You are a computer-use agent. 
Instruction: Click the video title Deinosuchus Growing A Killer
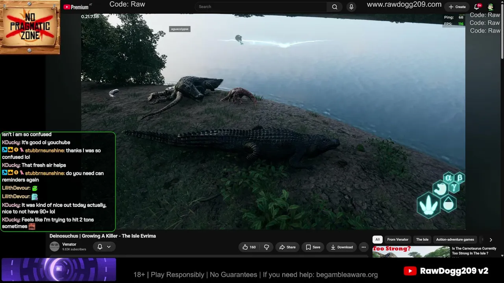point(103,236)
